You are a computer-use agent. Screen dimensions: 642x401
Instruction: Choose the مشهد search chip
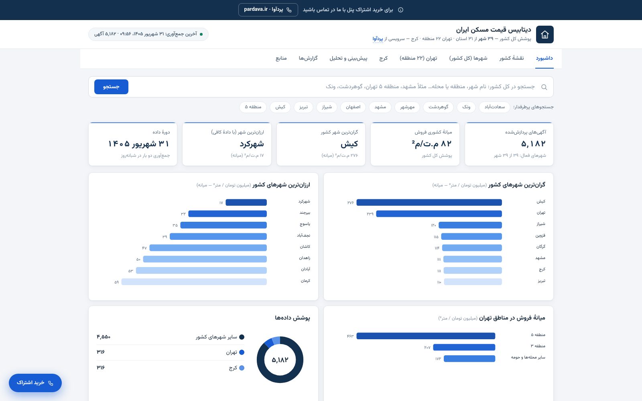tap(380, 107)
